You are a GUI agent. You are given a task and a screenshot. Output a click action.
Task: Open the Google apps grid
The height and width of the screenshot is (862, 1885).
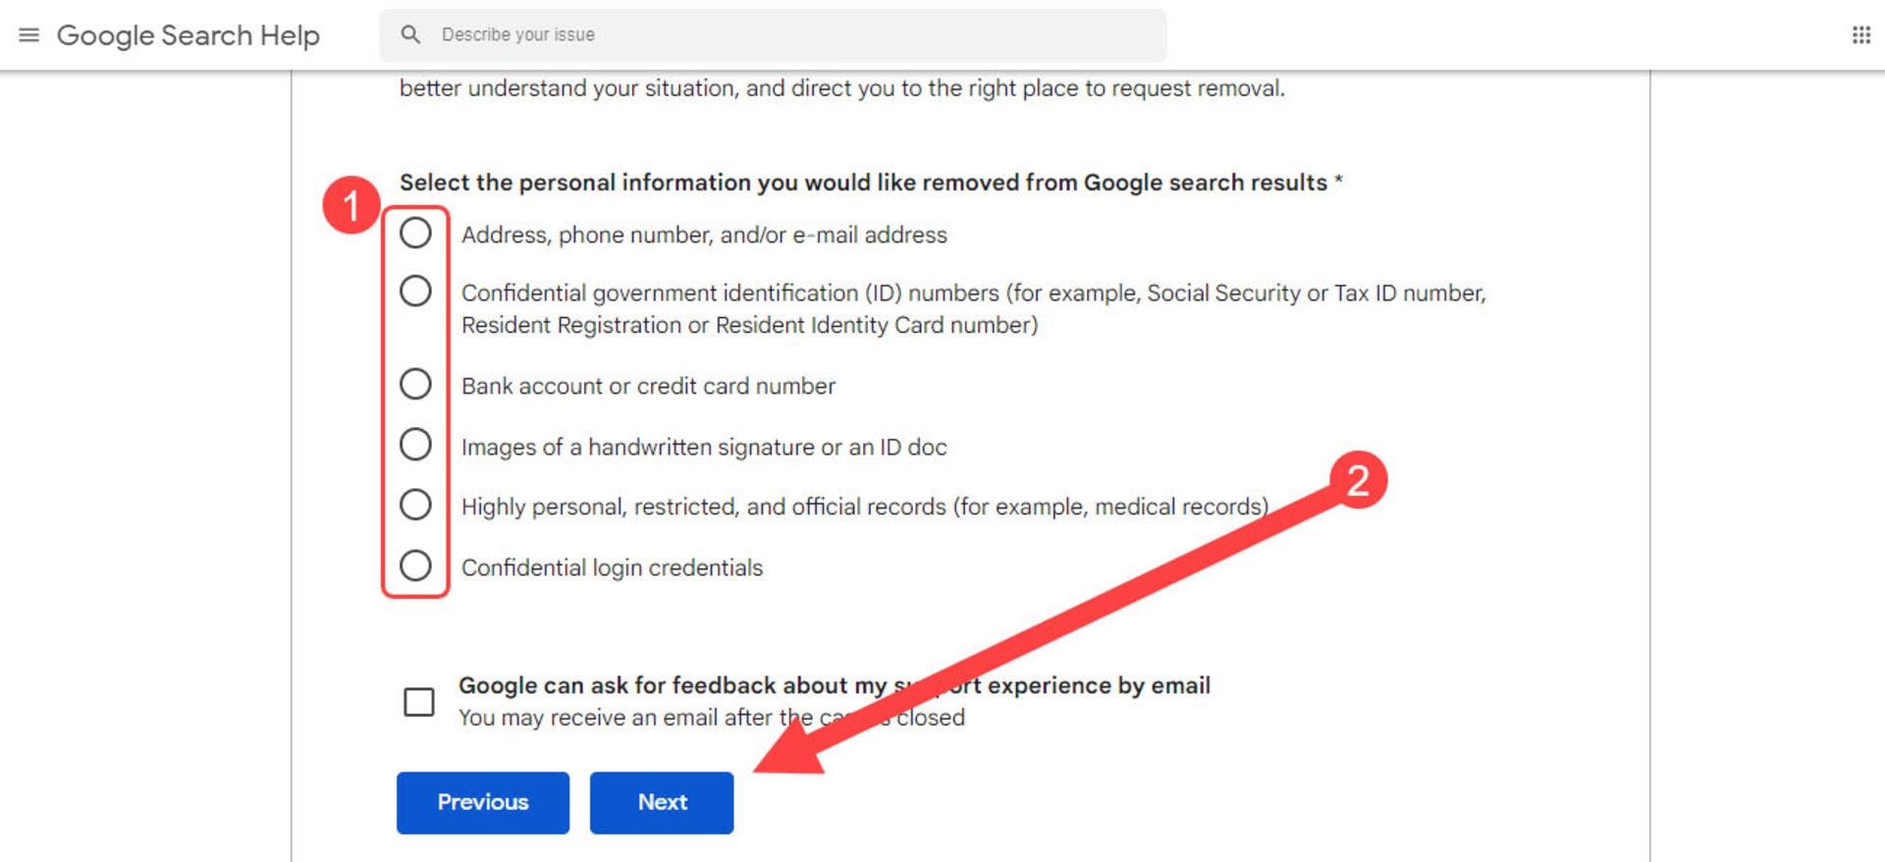[x=1860, y=35]
